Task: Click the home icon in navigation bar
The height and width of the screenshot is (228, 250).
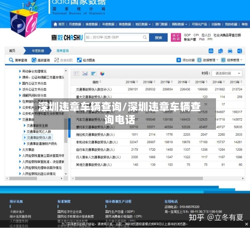Action: 55,24
